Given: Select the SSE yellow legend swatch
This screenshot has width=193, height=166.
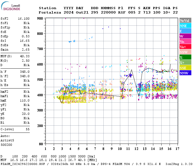Looking at the screenshot, I should [185, 68].
